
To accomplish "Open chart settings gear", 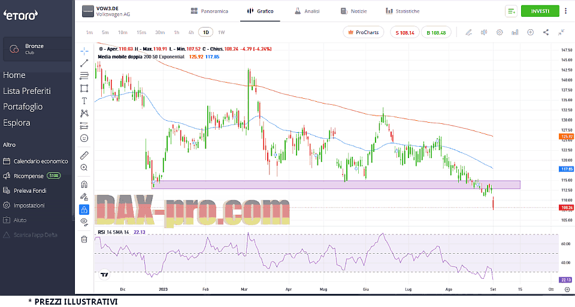I will tap(500, 32).
